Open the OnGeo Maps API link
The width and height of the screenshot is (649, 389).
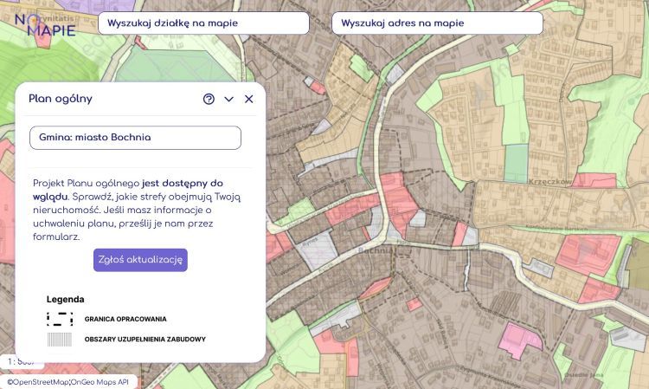(100, 382)
